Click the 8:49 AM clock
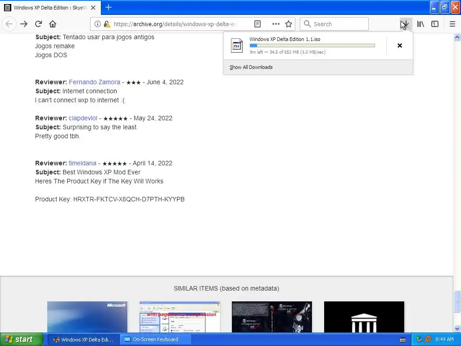Image resolution: width=461 pixels, height=346 pixels. click(x=444, y=339)
